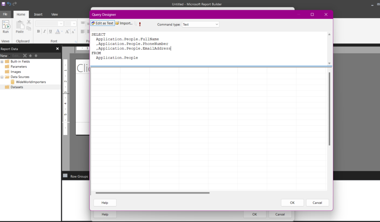Click the Move Down arrow in Report Data
This screenshot has width=380, height=222.
click(36, 56)
